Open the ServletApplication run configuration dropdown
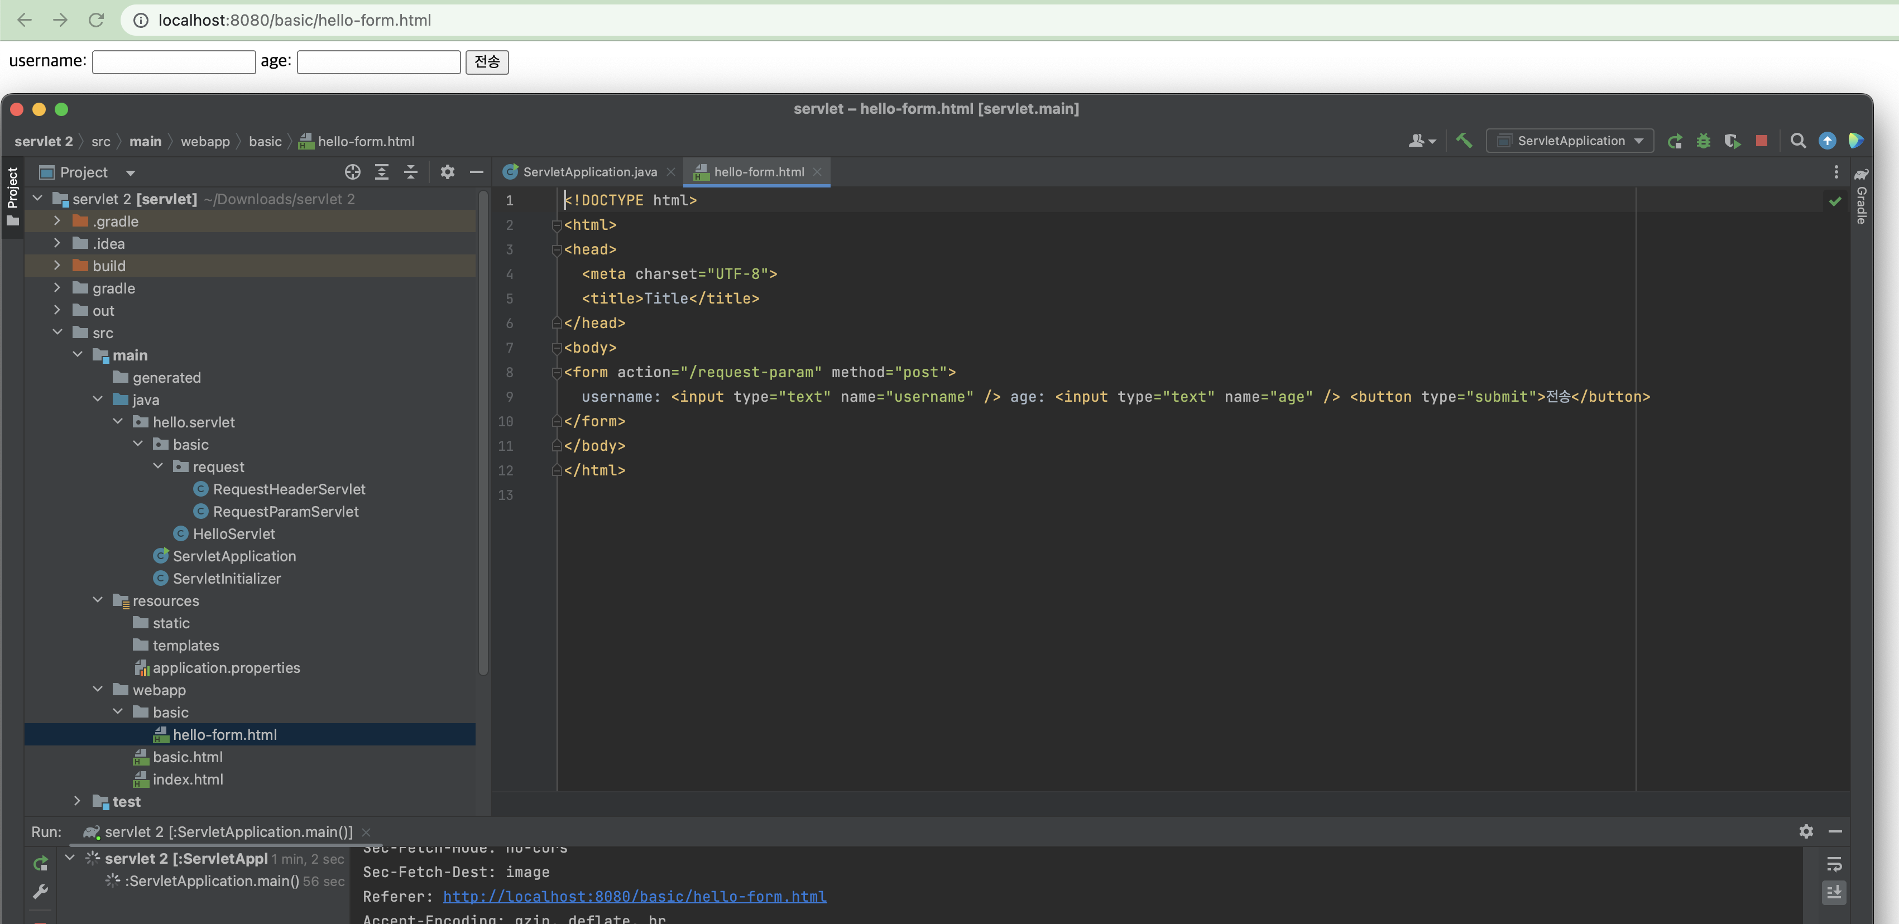The image size is (1899, 924). click(1570, 141)
